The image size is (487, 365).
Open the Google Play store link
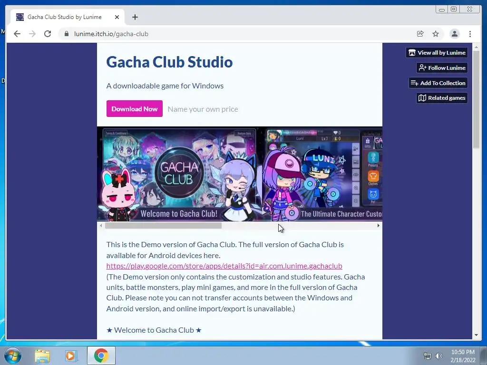tap(224, 266)
